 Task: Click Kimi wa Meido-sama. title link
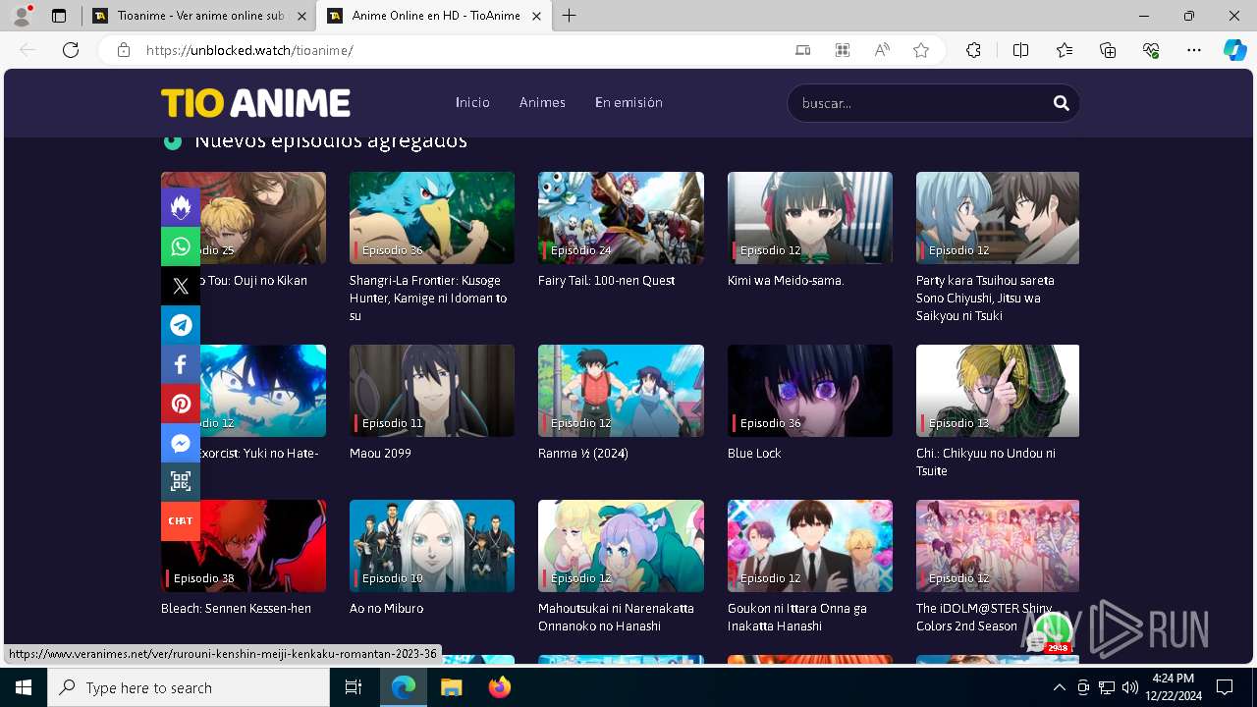(786, 281)
